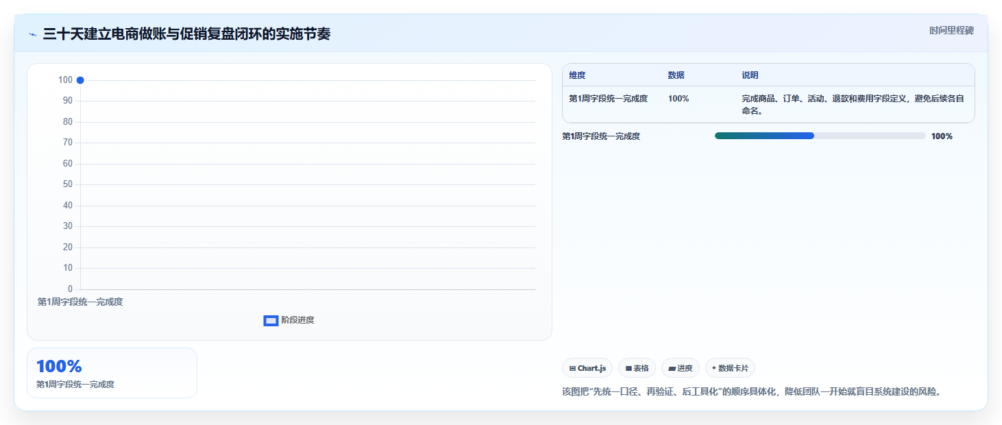Click the summary sentence starting 该图把
This screenshot has width=1002, height=425.
[x=752, y=392]
